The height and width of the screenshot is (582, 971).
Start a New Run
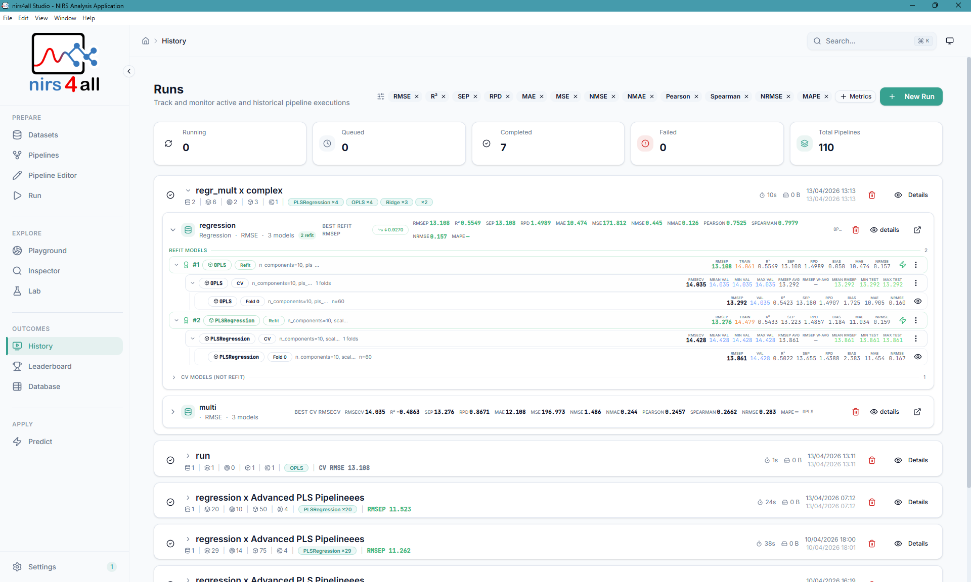[x=911, y=96]
